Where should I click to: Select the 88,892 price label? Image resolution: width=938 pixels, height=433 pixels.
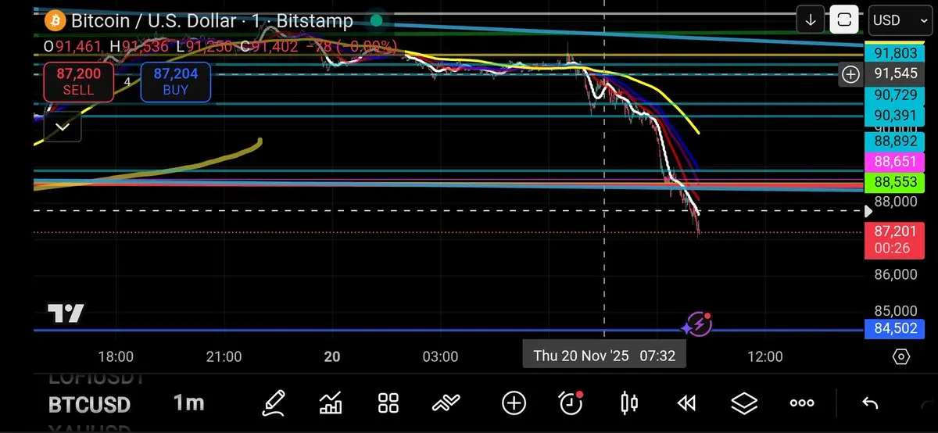(895, 142)
